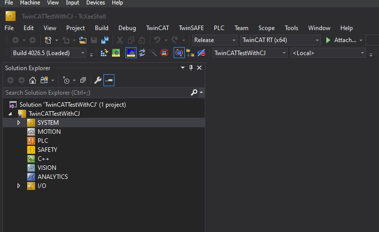Click the Choose Target System folder icon
The image size is (379, 232).
tap(190, 53)
